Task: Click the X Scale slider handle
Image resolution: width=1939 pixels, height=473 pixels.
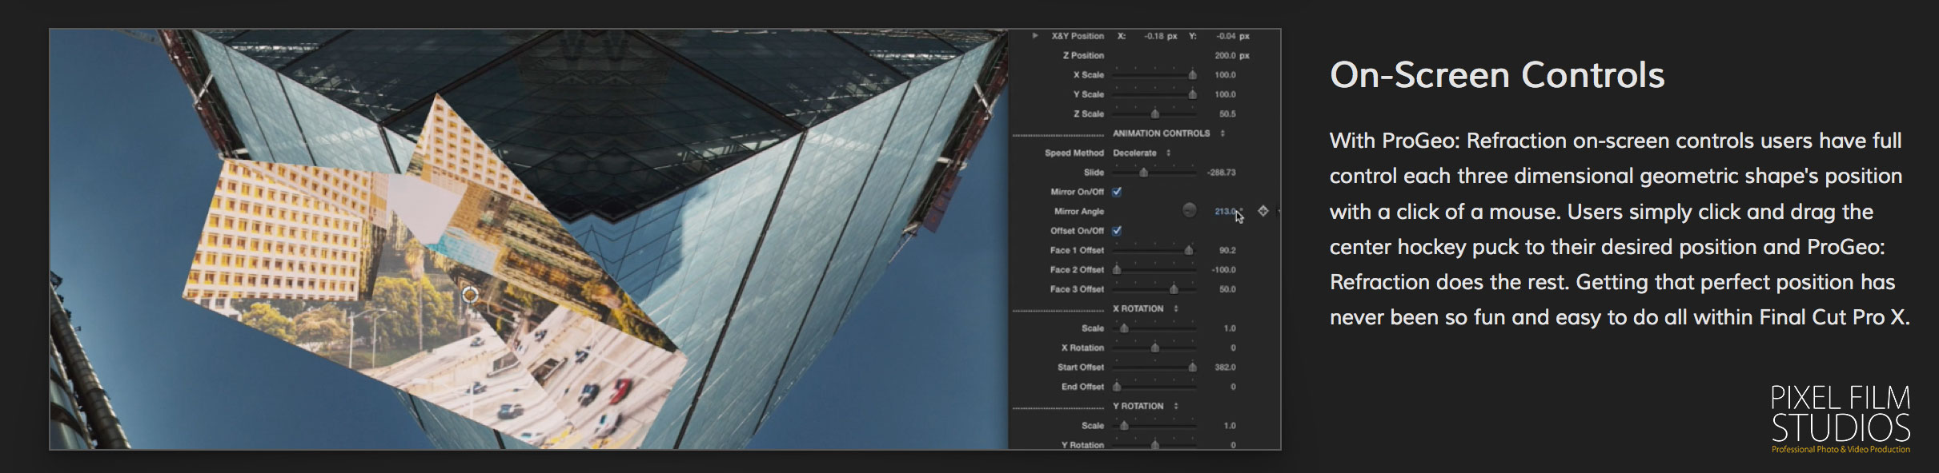Action: point(1192,75)
